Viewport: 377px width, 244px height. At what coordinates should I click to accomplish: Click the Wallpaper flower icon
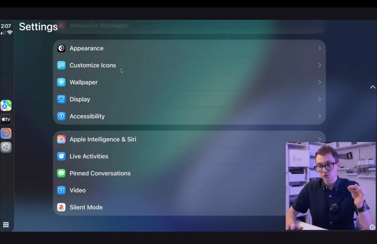tap(61, 82)
